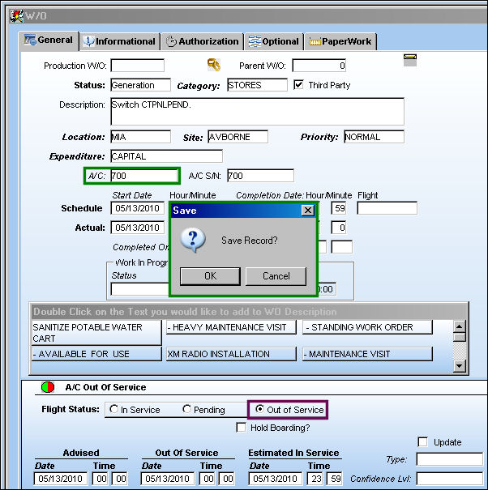This screenshot has height=490, width=488.
Task: Click the scroll up arrow in description list
Action: (459, 327)
